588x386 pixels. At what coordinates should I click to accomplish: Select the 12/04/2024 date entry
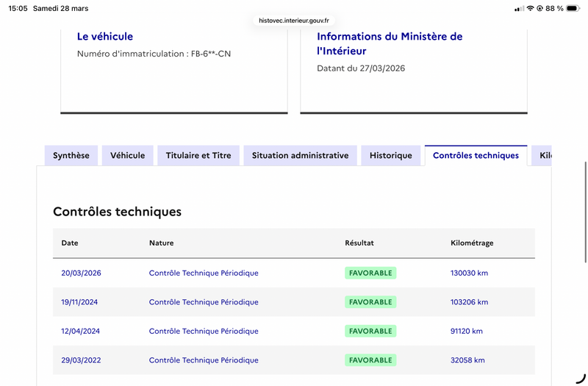tap(81, 331)
